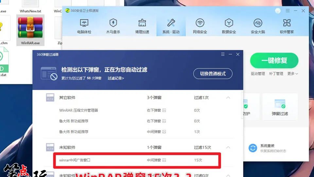Select WinRAR.exe file on desktop

(30, 30)
